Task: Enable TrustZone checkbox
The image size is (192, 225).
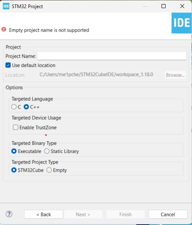Action: 15,127
